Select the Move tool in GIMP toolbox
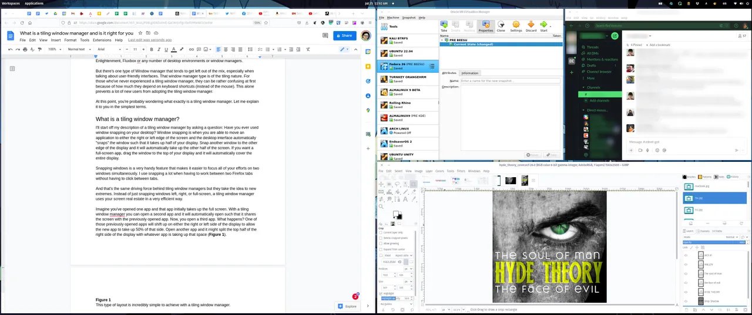The height and width of the screenshot is (315, 752). pos(381,184)
